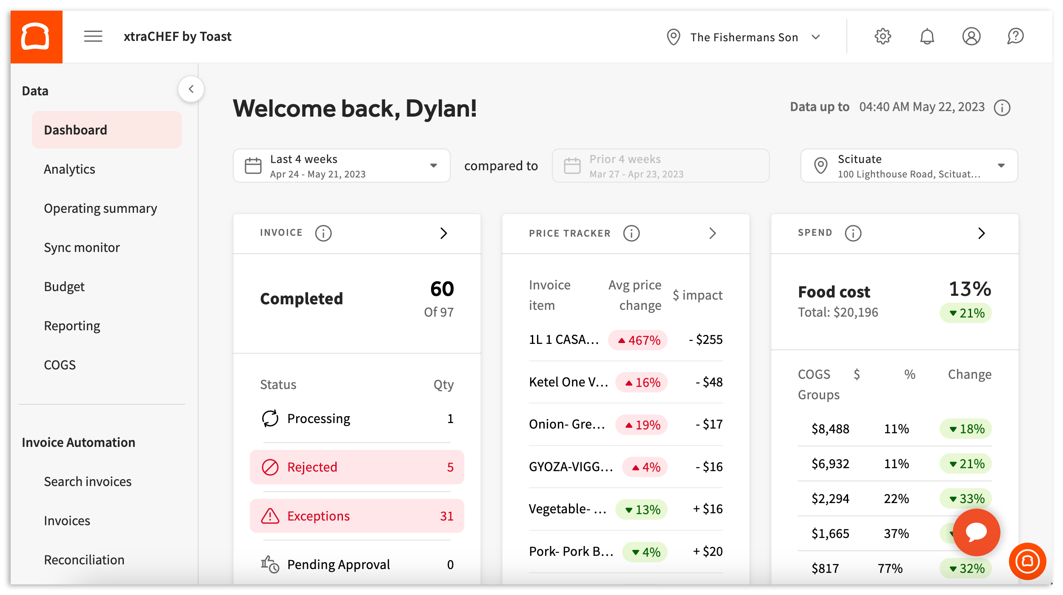The width and height of the screenshot is (1063, 595).
Task: Click the Spend panel info icon
Action: pos(853,233)
